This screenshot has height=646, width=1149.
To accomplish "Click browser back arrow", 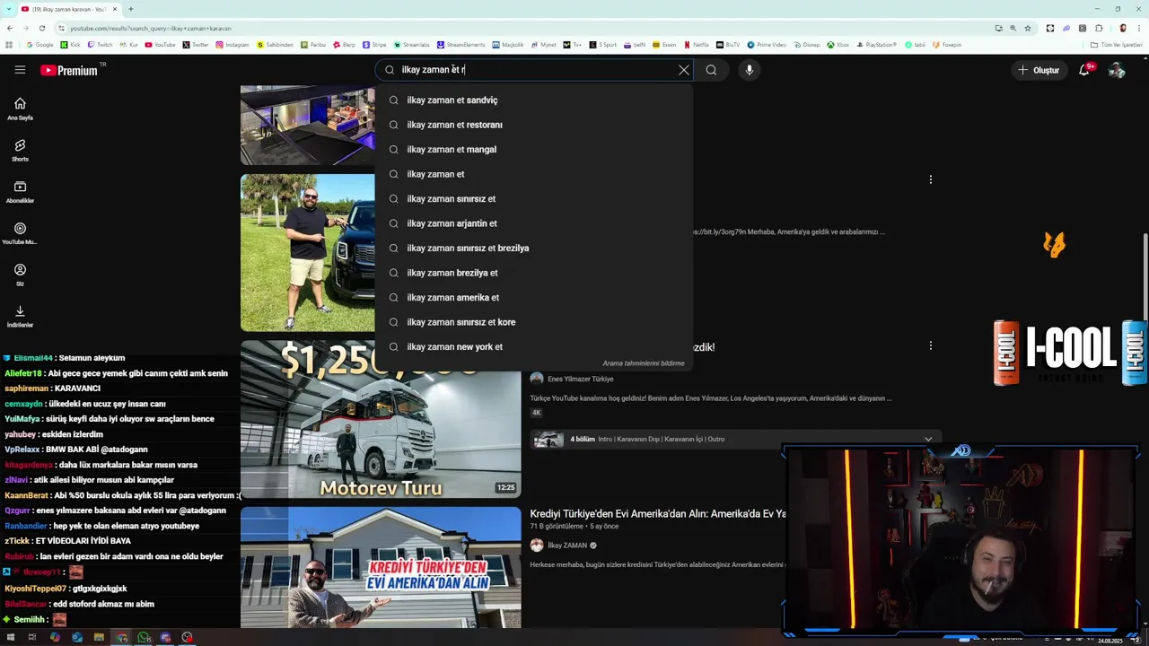I will click(x=10, y=28).
